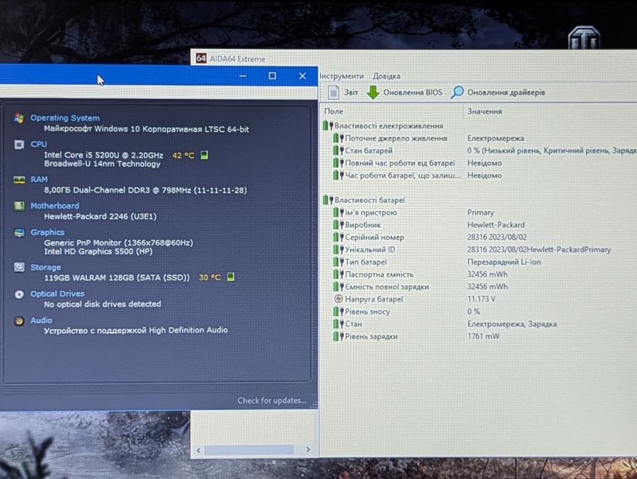Click the horizontal scrollbar thumb in AIDA64
The height and width of the screenshot is (479, 637).
pos(248,450)
